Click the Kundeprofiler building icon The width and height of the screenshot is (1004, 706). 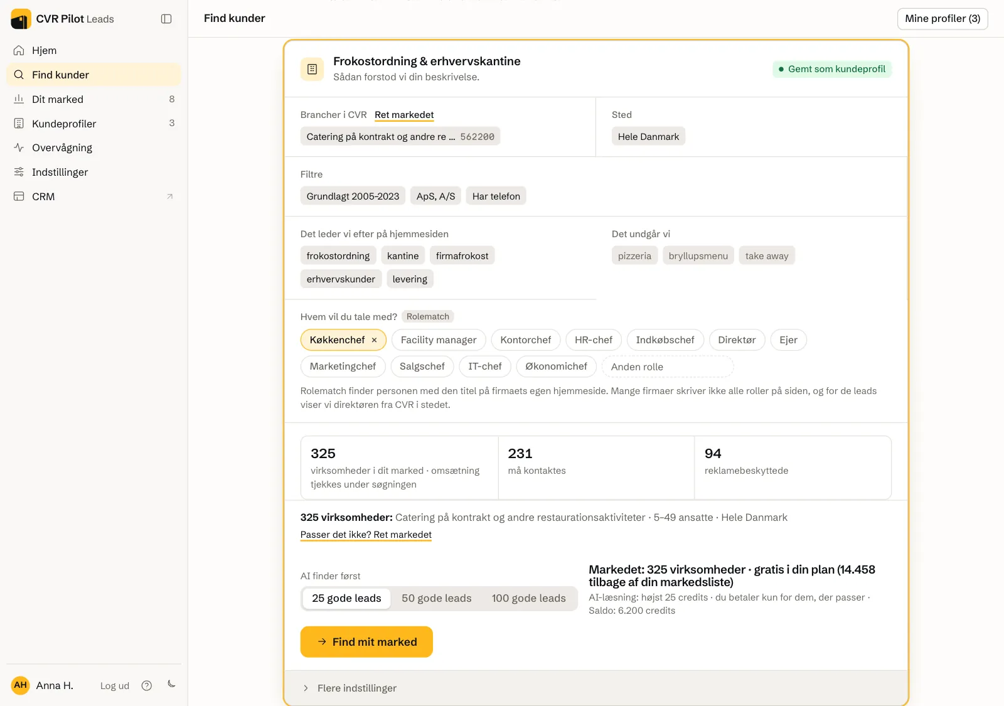coord(19,124)
